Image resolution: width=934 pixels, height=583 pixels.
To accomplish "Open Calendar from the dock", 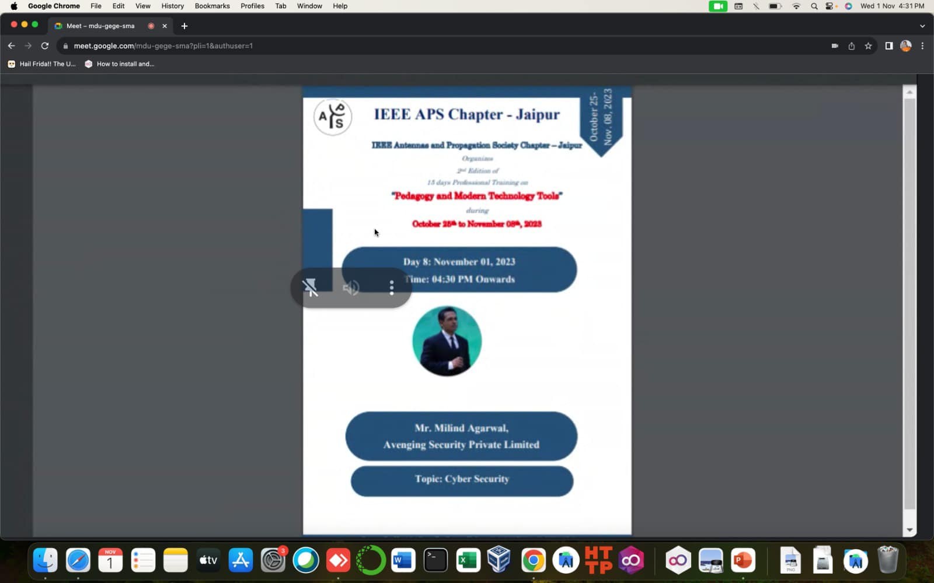I will [x=110, y=560].
